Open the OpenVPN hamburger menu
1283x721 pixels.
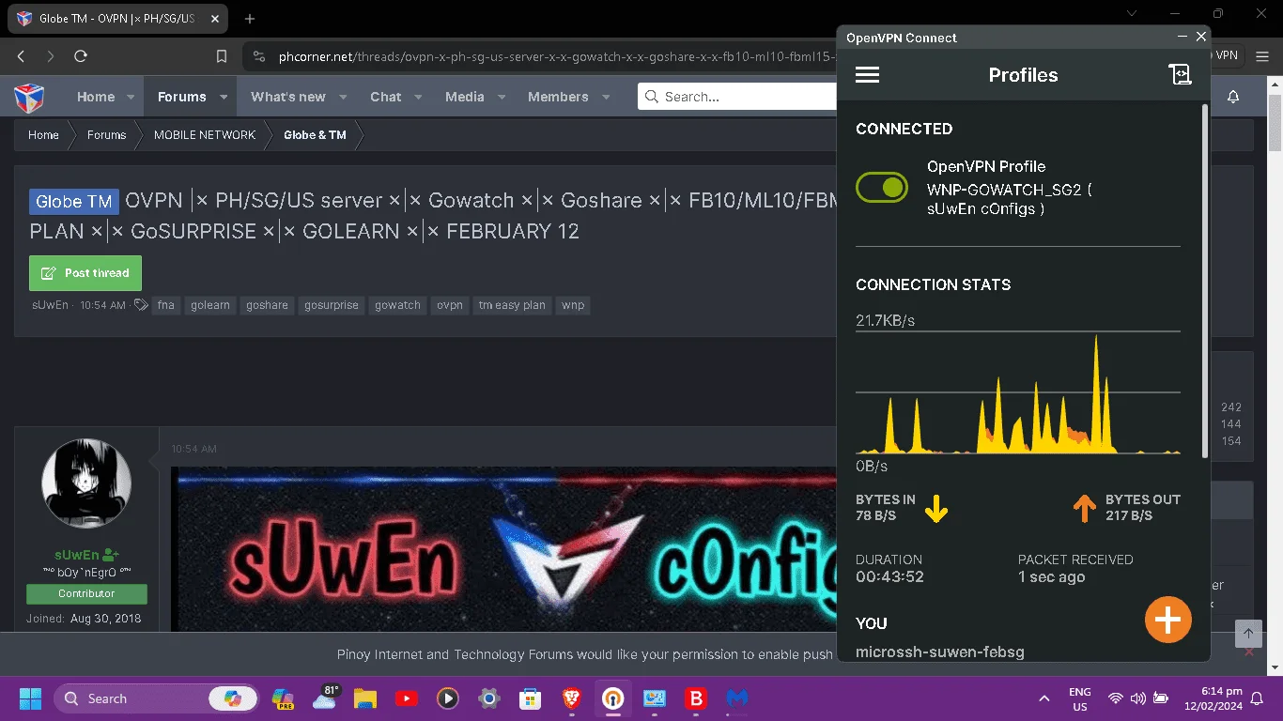pos(867,75)
